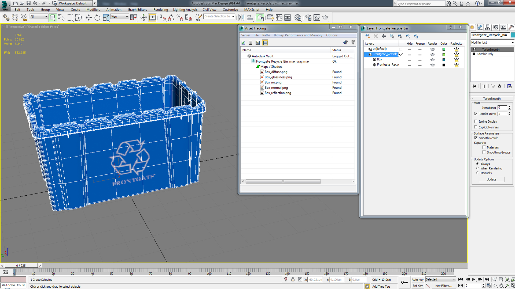Expand the Editable Poly stack entry
Viewport: 515px width, 289px height.
(474, 54)
